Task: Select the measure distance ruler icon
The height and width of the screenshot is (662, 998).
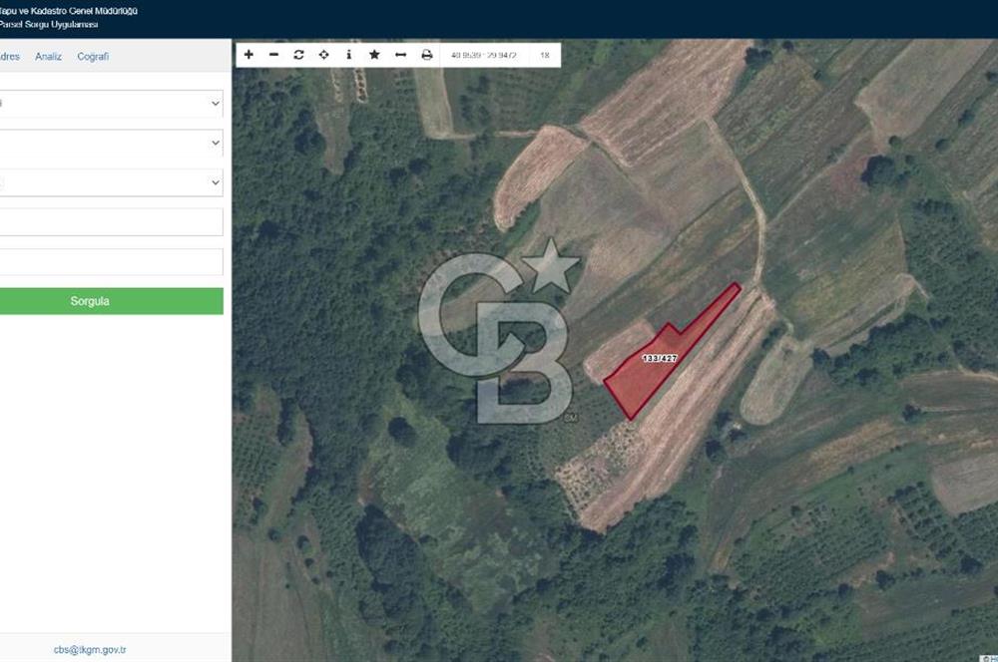Action: 400,55
